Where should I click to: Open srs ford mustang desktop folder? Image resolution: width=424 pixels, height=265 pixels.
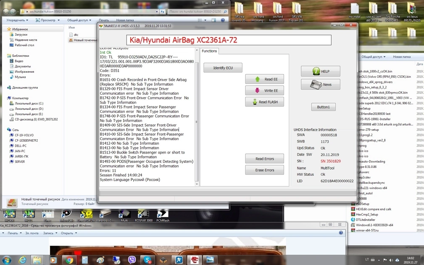(x=259, y=12)
